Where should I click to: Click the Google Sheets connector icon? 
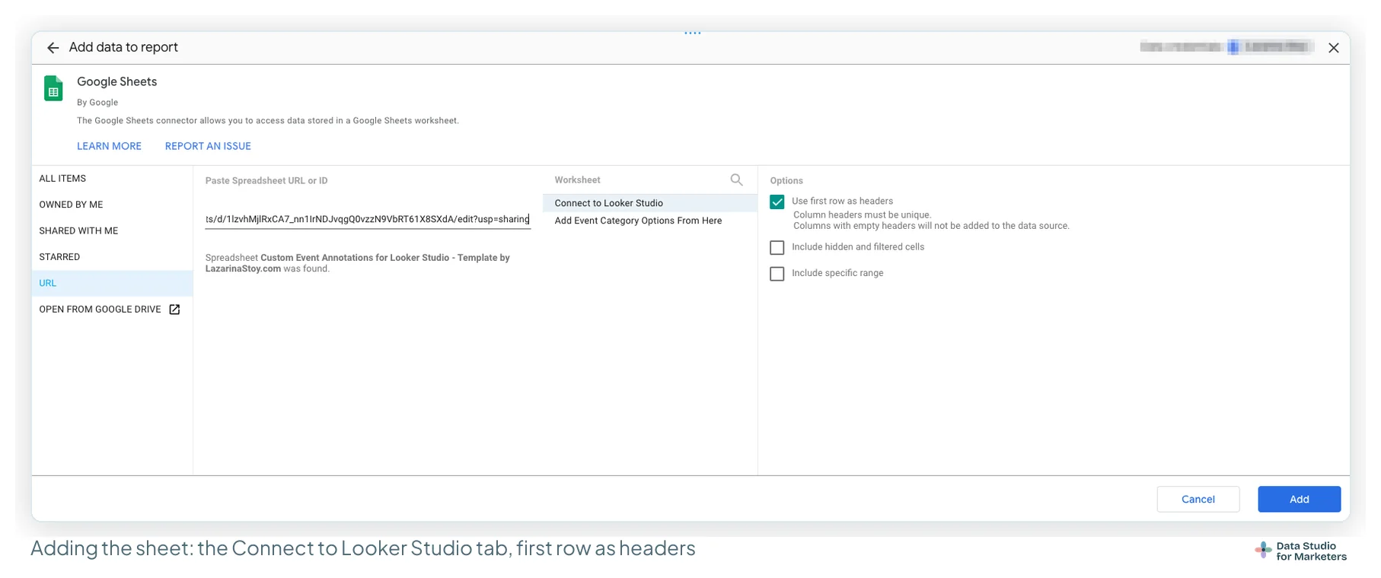tap(53, 88)
